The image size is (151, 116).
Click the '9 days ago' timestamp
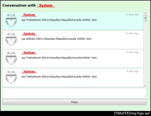coord(133,52)
